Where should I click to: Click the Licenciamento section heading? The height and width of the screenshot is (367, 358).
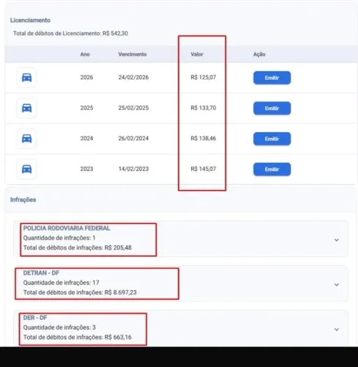pos(30,21)
